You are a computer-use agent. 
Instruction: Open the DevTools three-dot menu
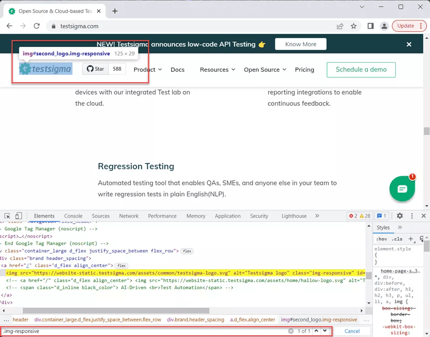coord(412,216)
